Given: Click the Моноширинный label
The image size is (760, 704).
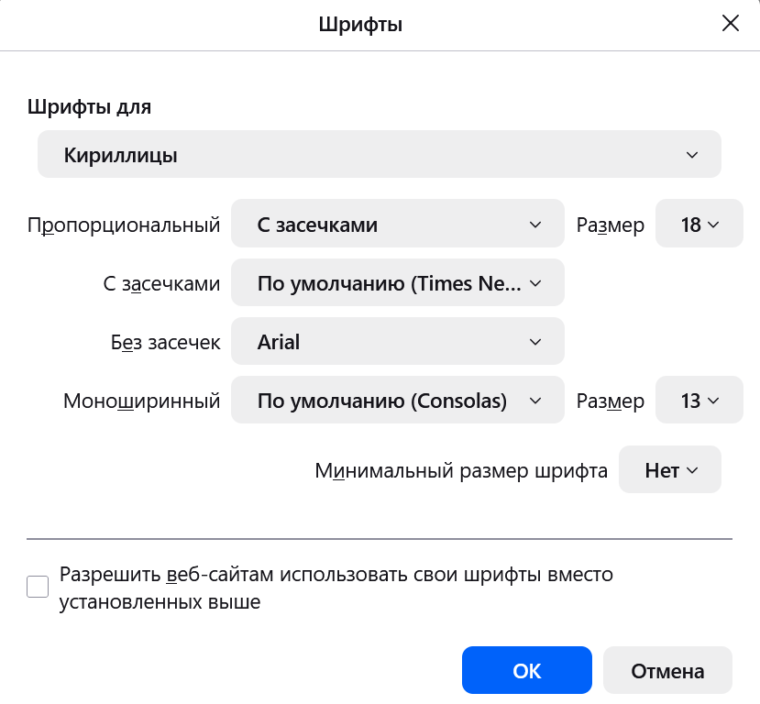Looking at the screenshot, I should pyautogui.click(x=141, y=401).
